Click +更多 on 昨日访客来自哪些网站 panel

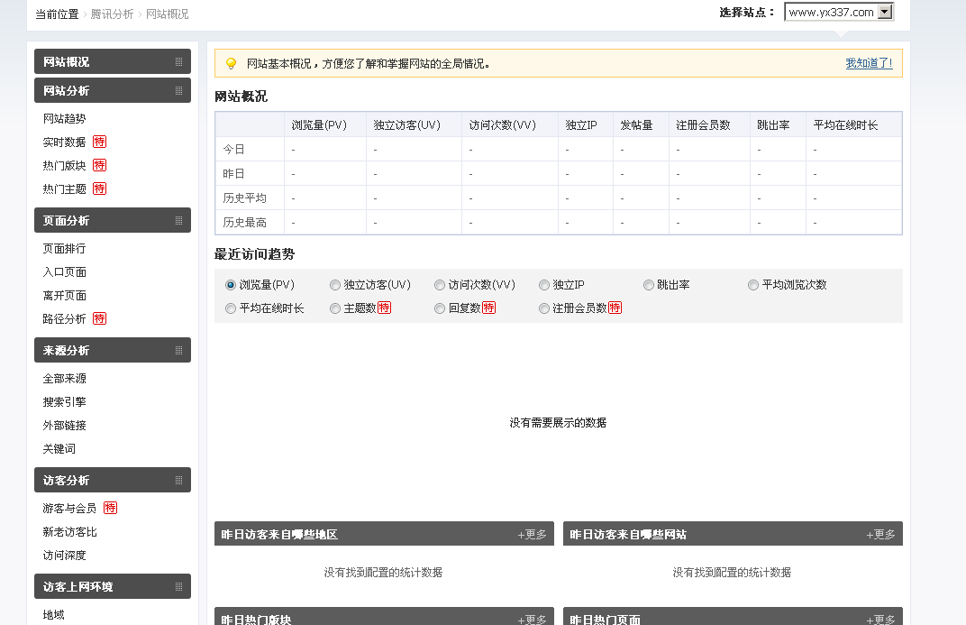click(x=881, y=535)
